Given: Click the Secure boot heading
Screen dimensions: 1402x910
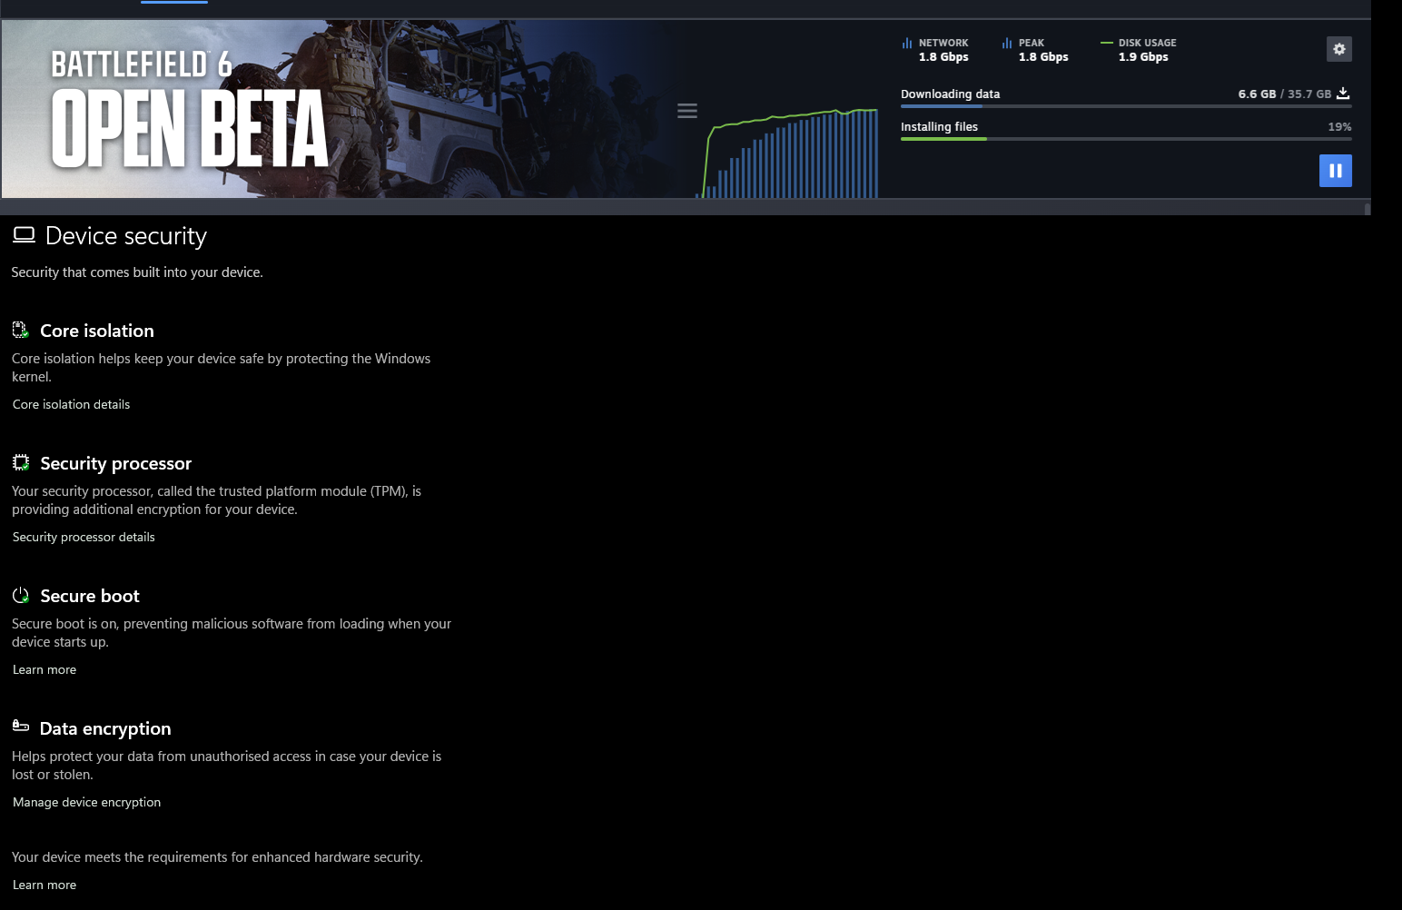Looking at the screenshot, I should tap(90, 596).
